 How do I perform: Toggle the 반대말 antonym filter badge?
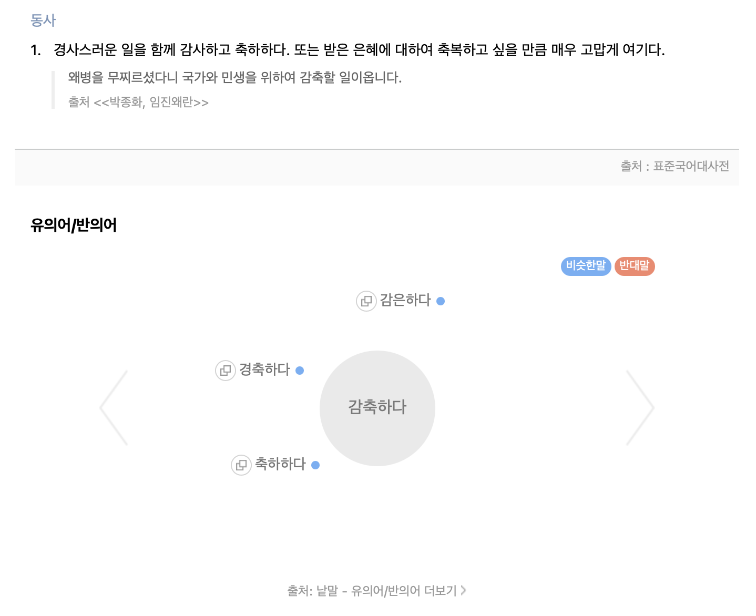[635, 266]
